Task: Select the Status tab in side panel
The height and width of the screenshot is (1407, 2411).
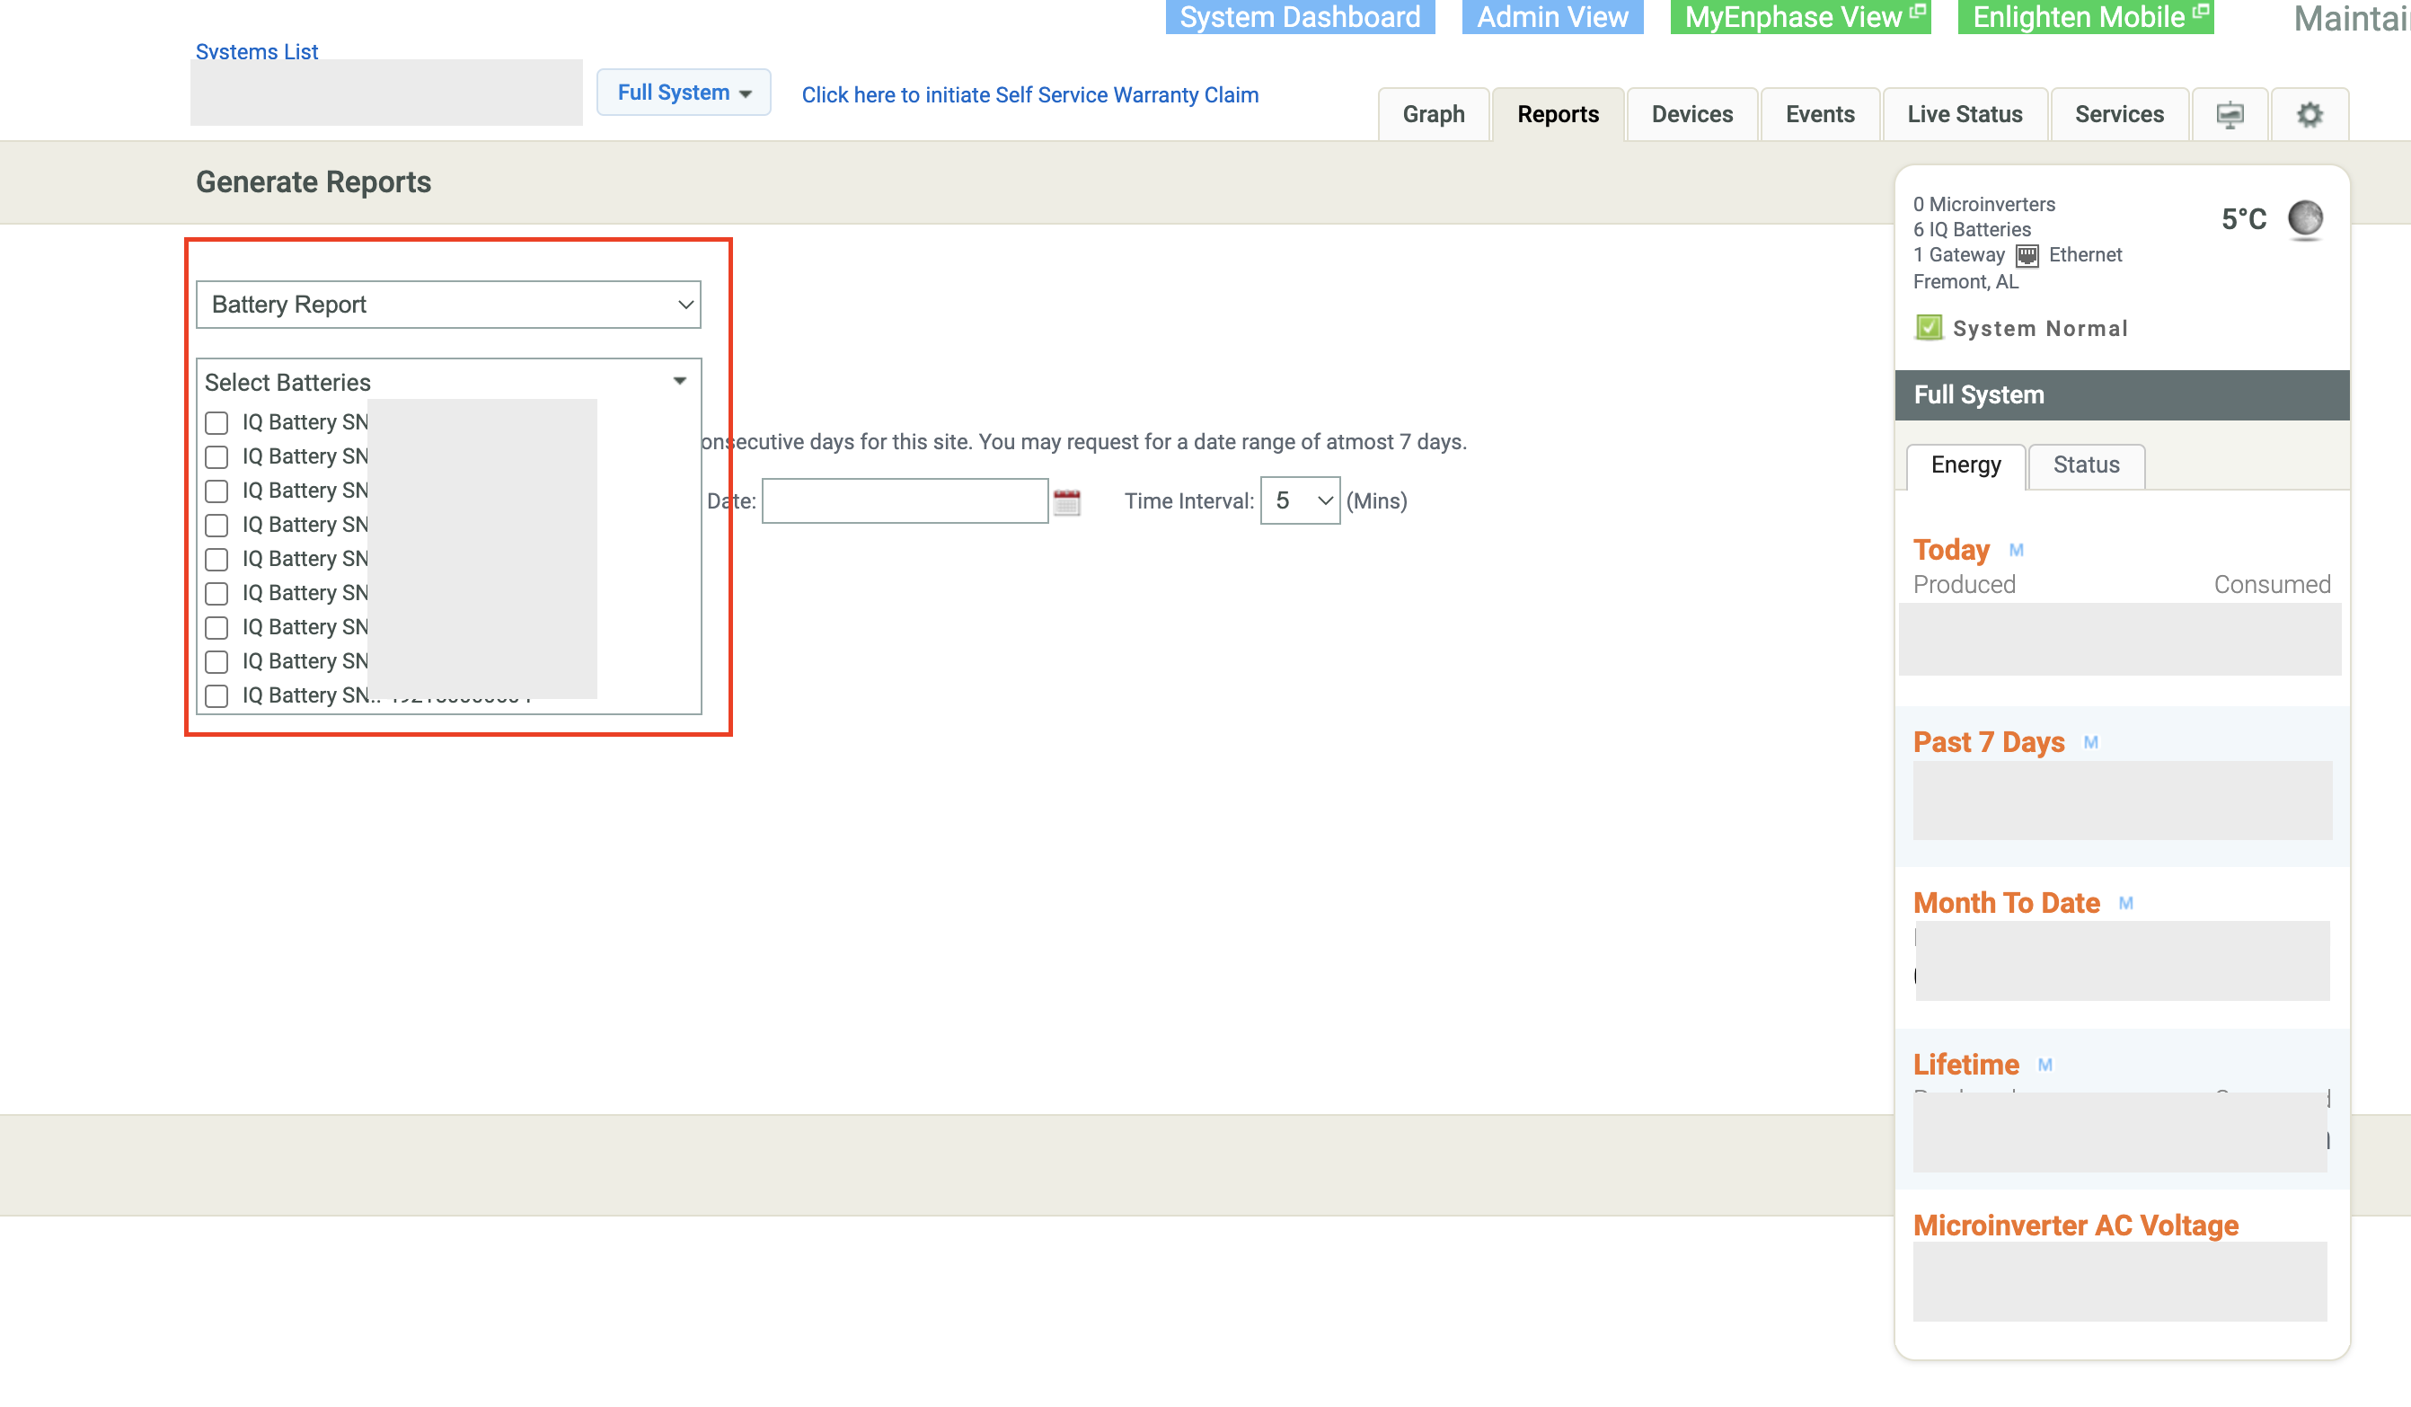Action: click(2086, 466)
